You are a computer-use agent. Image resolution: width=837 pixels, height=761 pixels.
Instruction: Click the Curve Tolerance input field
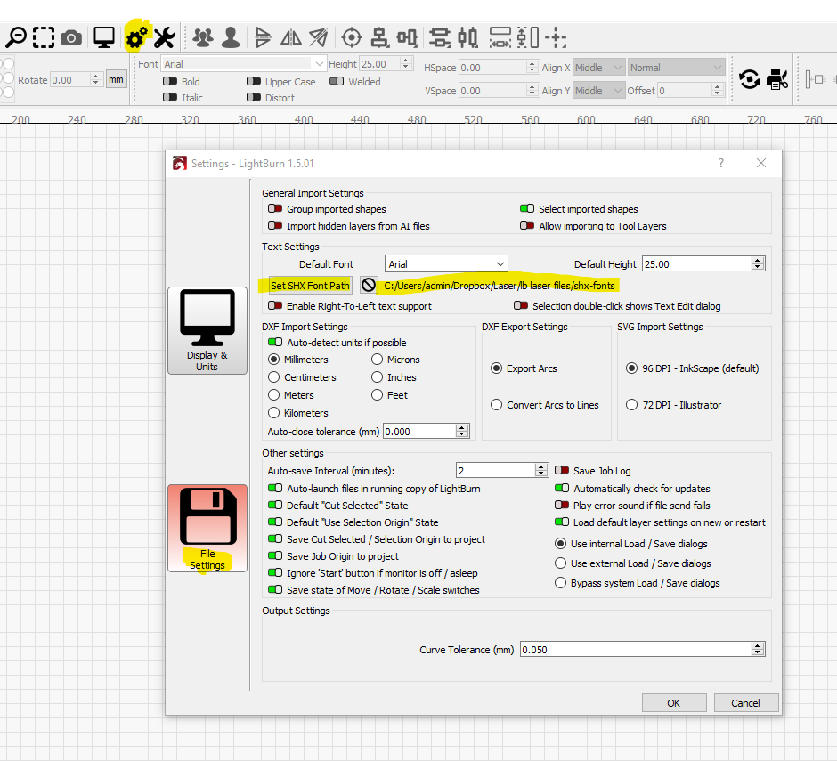coord(636,650)
